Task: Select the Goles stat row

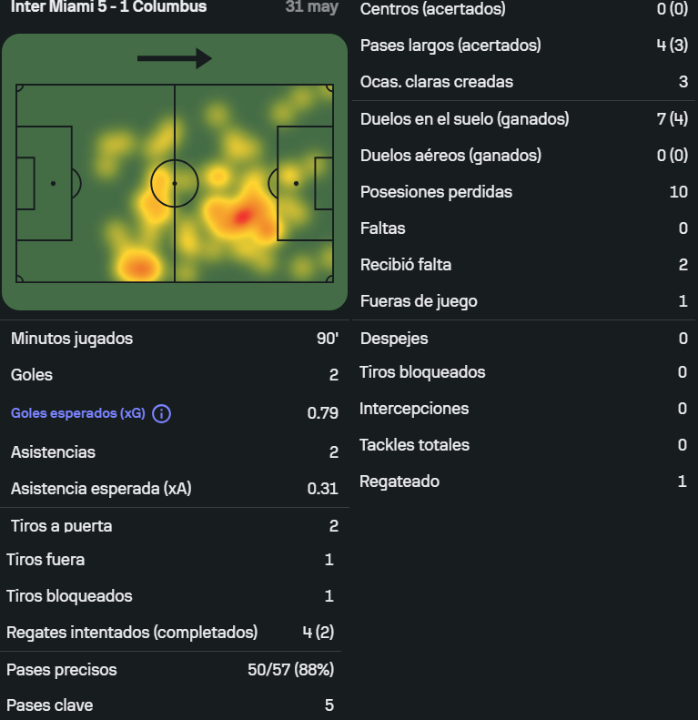Action: click(175, 375)
